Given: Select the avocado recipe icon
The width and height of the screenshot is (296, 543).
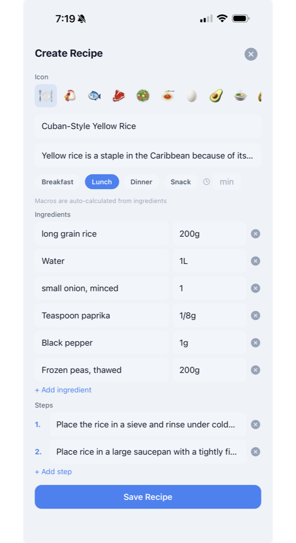Looking at the screenshot, I should [216, 95].
